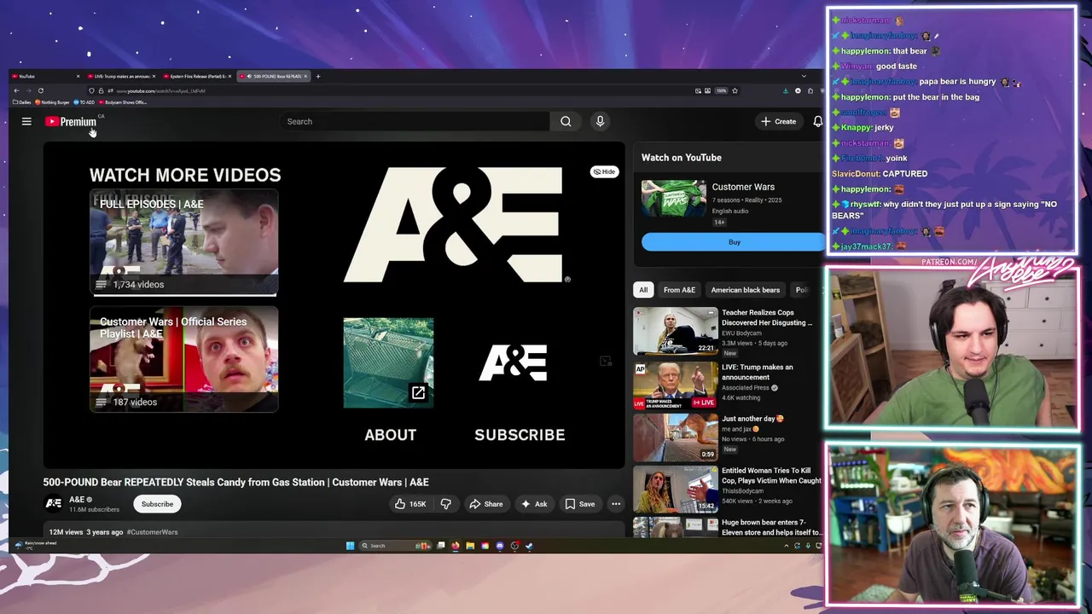Open the external link bear trap card
The image size is (1092, 614).
pyautogui.click(x=388, y=362)
